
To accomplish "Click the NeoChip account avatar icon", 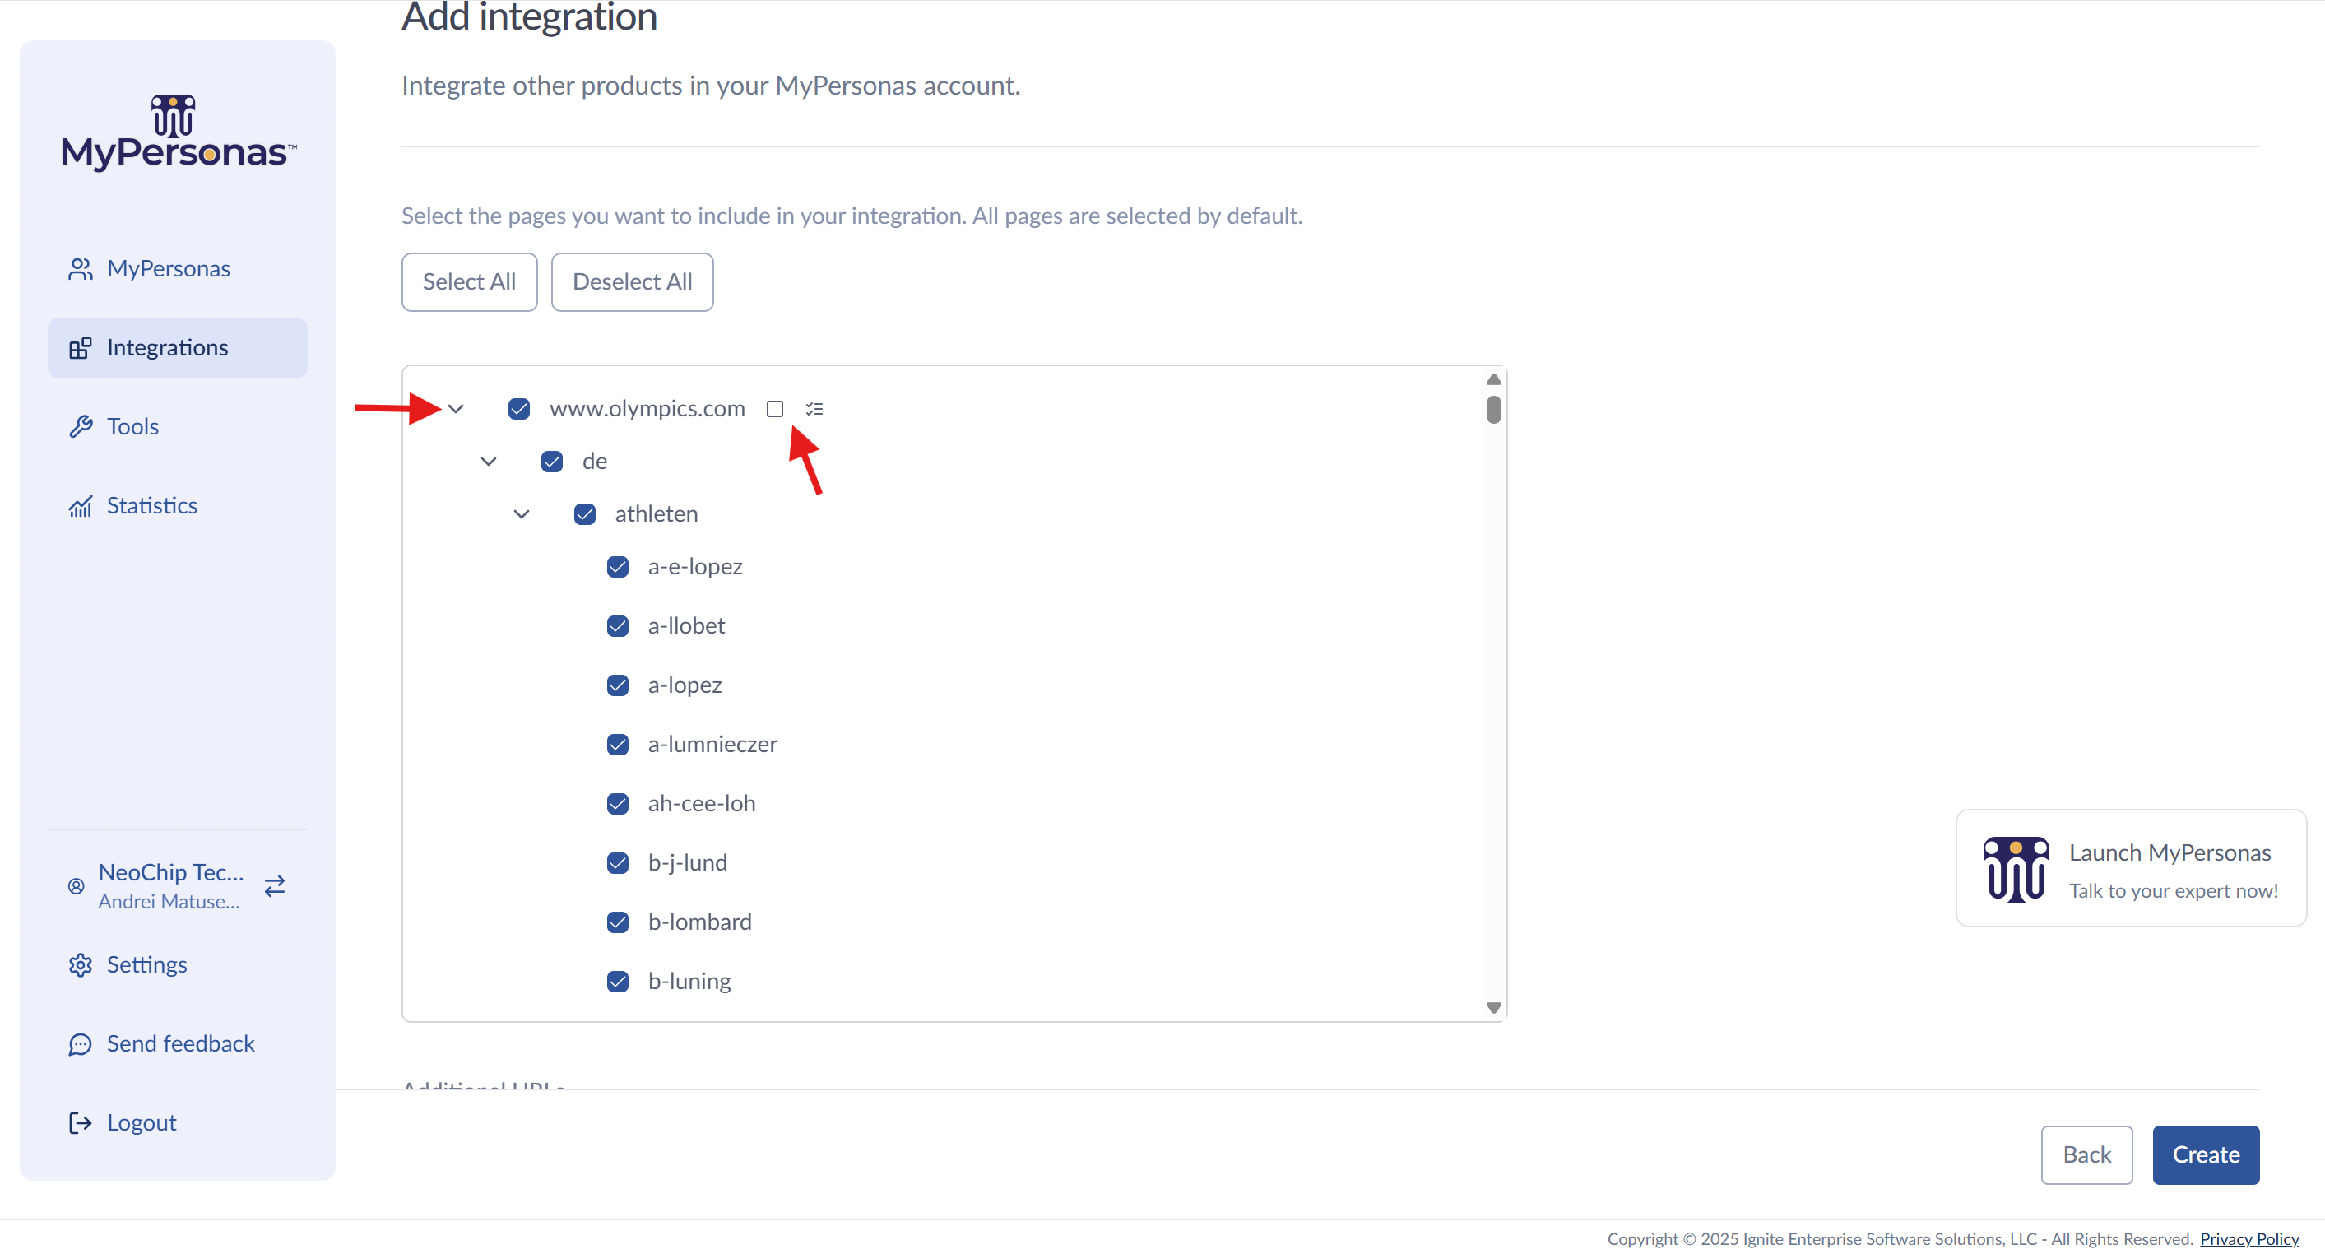I will coord(77,885).
